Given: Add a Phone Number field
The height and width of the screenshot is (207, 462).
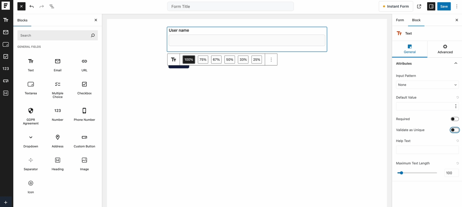Looking at the screenshot, I should click(x=84, y=114).
